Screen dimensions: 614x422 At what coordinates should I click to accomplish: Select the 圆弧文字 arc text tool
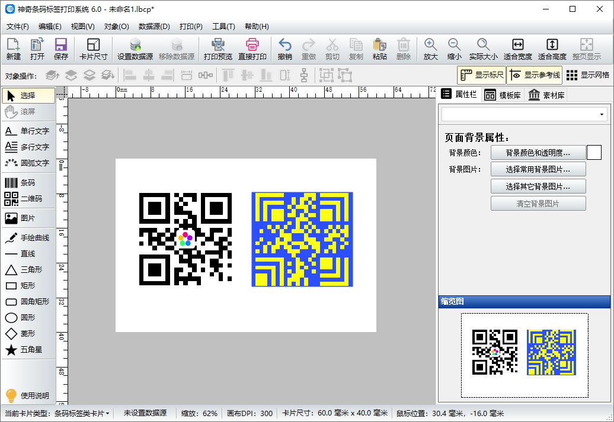tap(28, 163)
